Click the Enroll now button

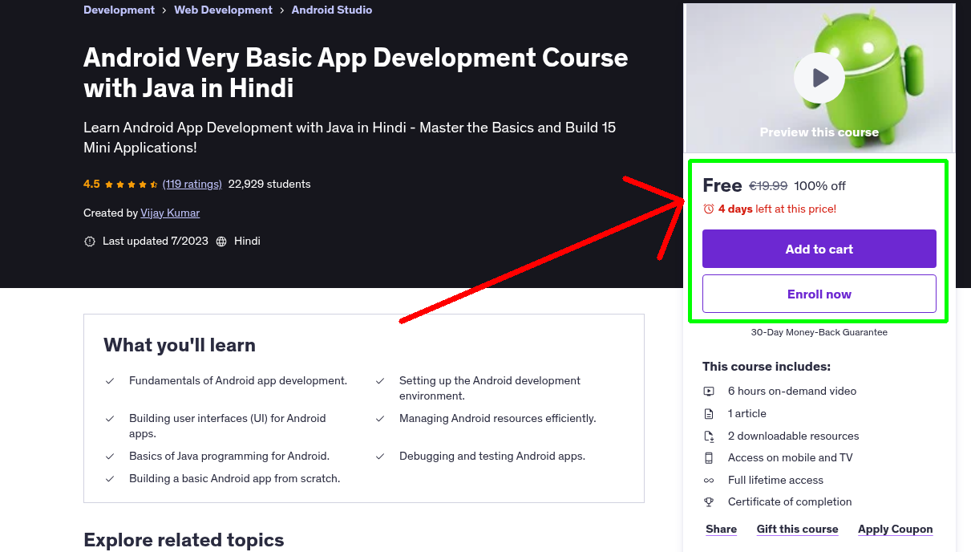point(819,294)
